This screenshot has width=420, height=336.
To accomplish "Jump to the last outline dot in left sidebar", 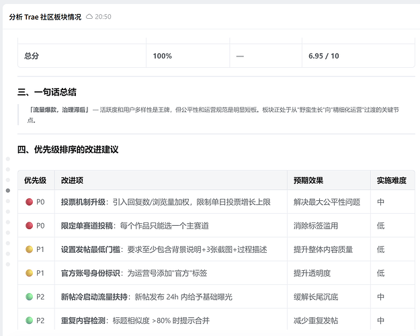I will tap(8, 264).
